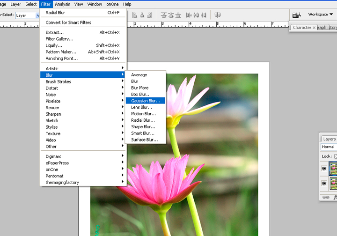Select Motion Blur from the submenu
The image size is (337, 236).
143,114
